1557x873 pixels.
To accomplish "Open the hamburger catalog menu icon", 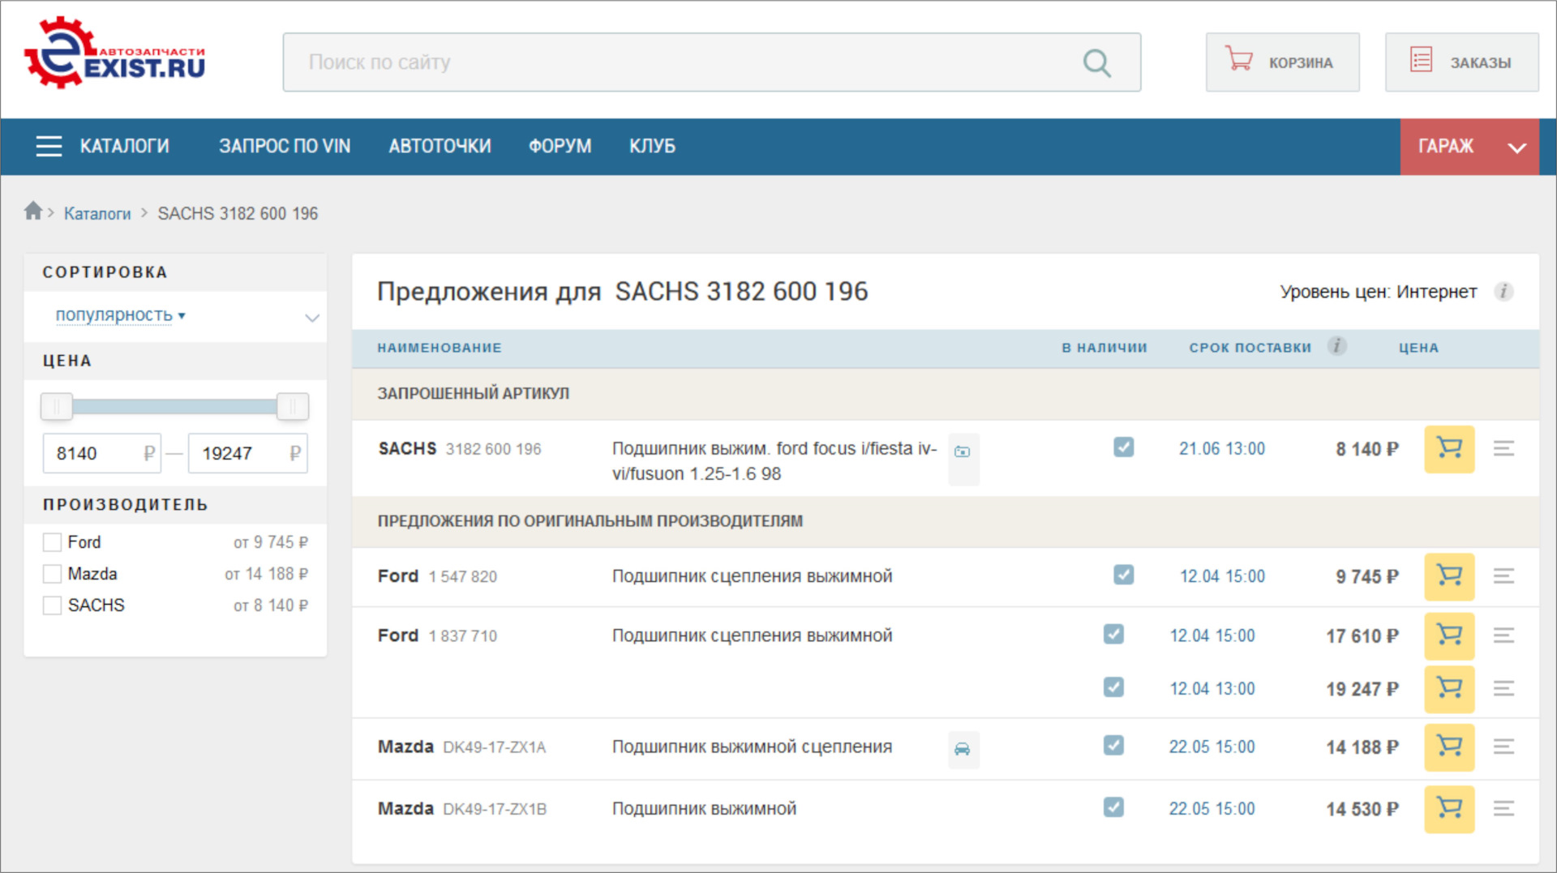I will 49,146.
